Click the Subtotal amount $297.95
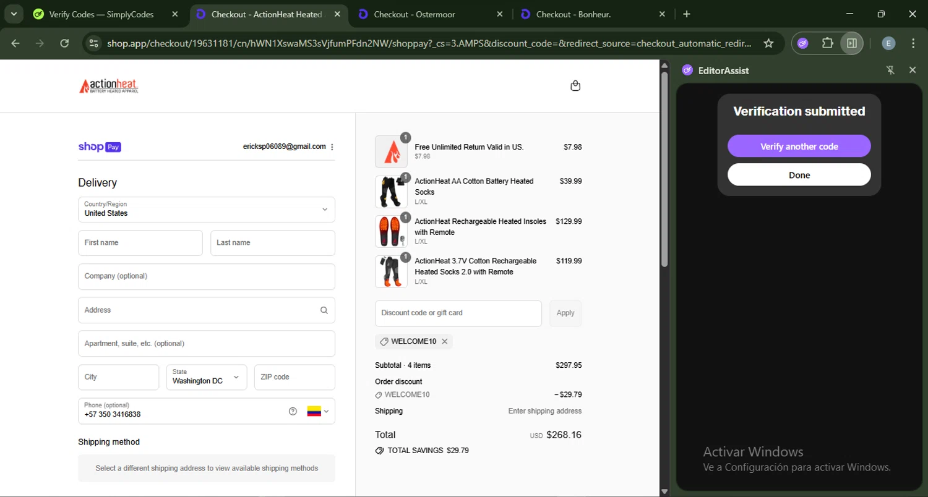Viewport: 928px width, 497px height. tap(569, 365)
